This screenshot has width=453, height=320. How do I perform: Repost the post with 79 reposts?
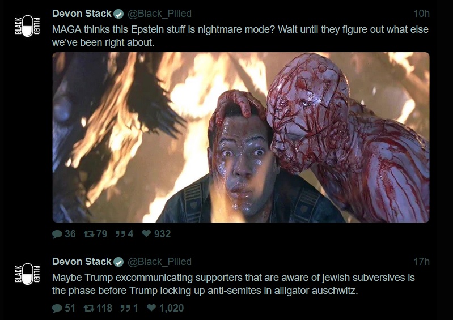[88, 234]
